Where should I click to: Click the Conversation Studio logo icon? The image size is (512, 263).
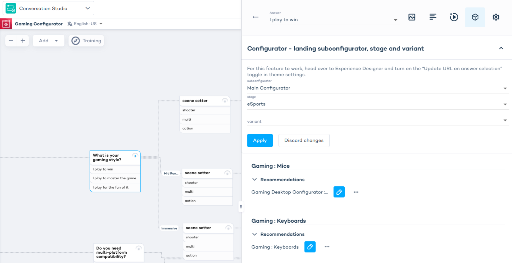[11, 8]
